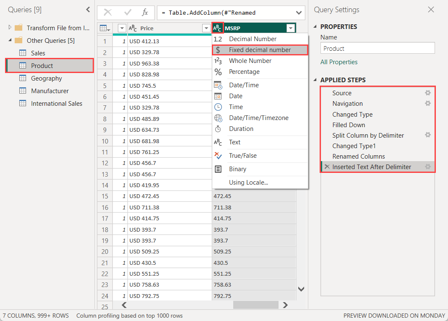
Task: Choose True/False data type
Action: [260, 156]
